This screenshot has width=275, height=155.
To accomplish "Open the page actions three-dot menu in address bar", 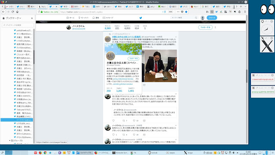I will [x=178, y=12].
